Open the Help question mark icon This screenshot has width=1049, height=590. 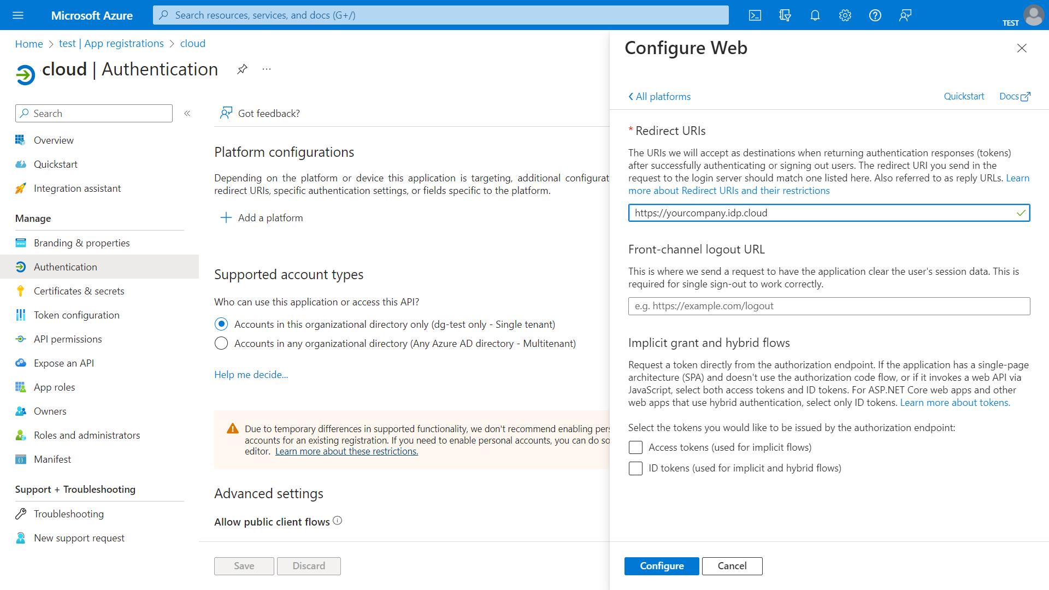click(875, 15)
